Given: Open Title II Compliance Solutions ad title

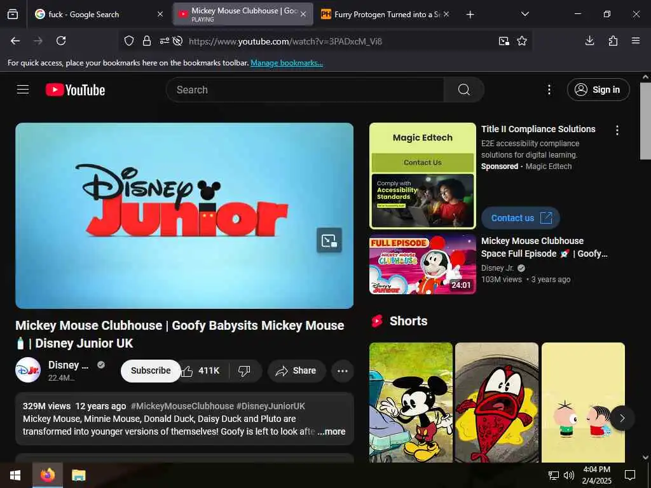Looking at the screenshot, I should pos(538,129).
